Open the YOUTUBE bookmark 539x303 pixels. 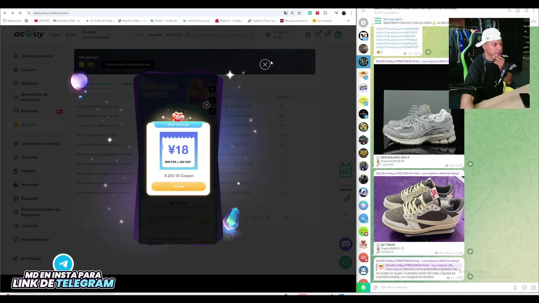tap(42, 21)
